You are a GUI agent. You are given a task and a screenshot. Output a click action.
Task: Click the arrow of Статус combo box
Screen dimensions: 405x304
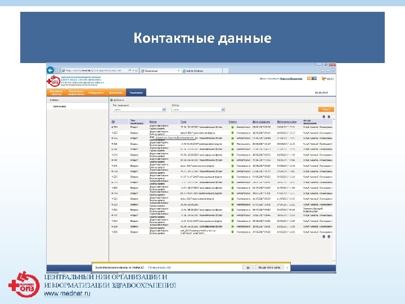click(x=223, y=110)
